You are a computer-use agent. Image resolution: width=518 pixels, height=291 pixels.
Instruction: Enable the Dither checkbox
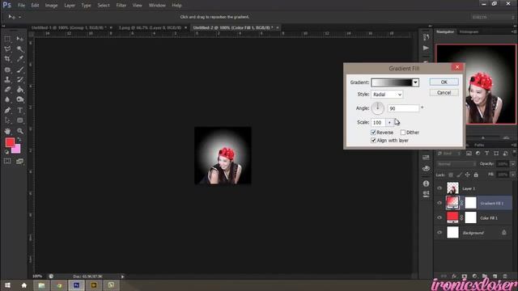[x=403, y=133]
